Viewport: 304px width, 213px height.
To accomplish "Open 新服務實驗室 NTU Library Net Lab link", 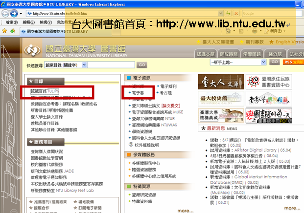I will [x=62, y=191].
